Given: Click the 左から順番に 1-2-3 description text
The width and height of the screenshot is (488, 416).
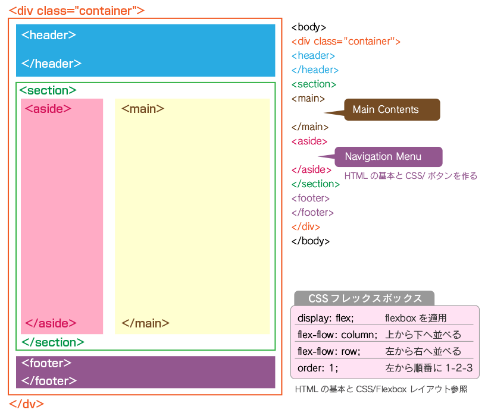Looking at the screenshot, I should (x=428, y=368).
